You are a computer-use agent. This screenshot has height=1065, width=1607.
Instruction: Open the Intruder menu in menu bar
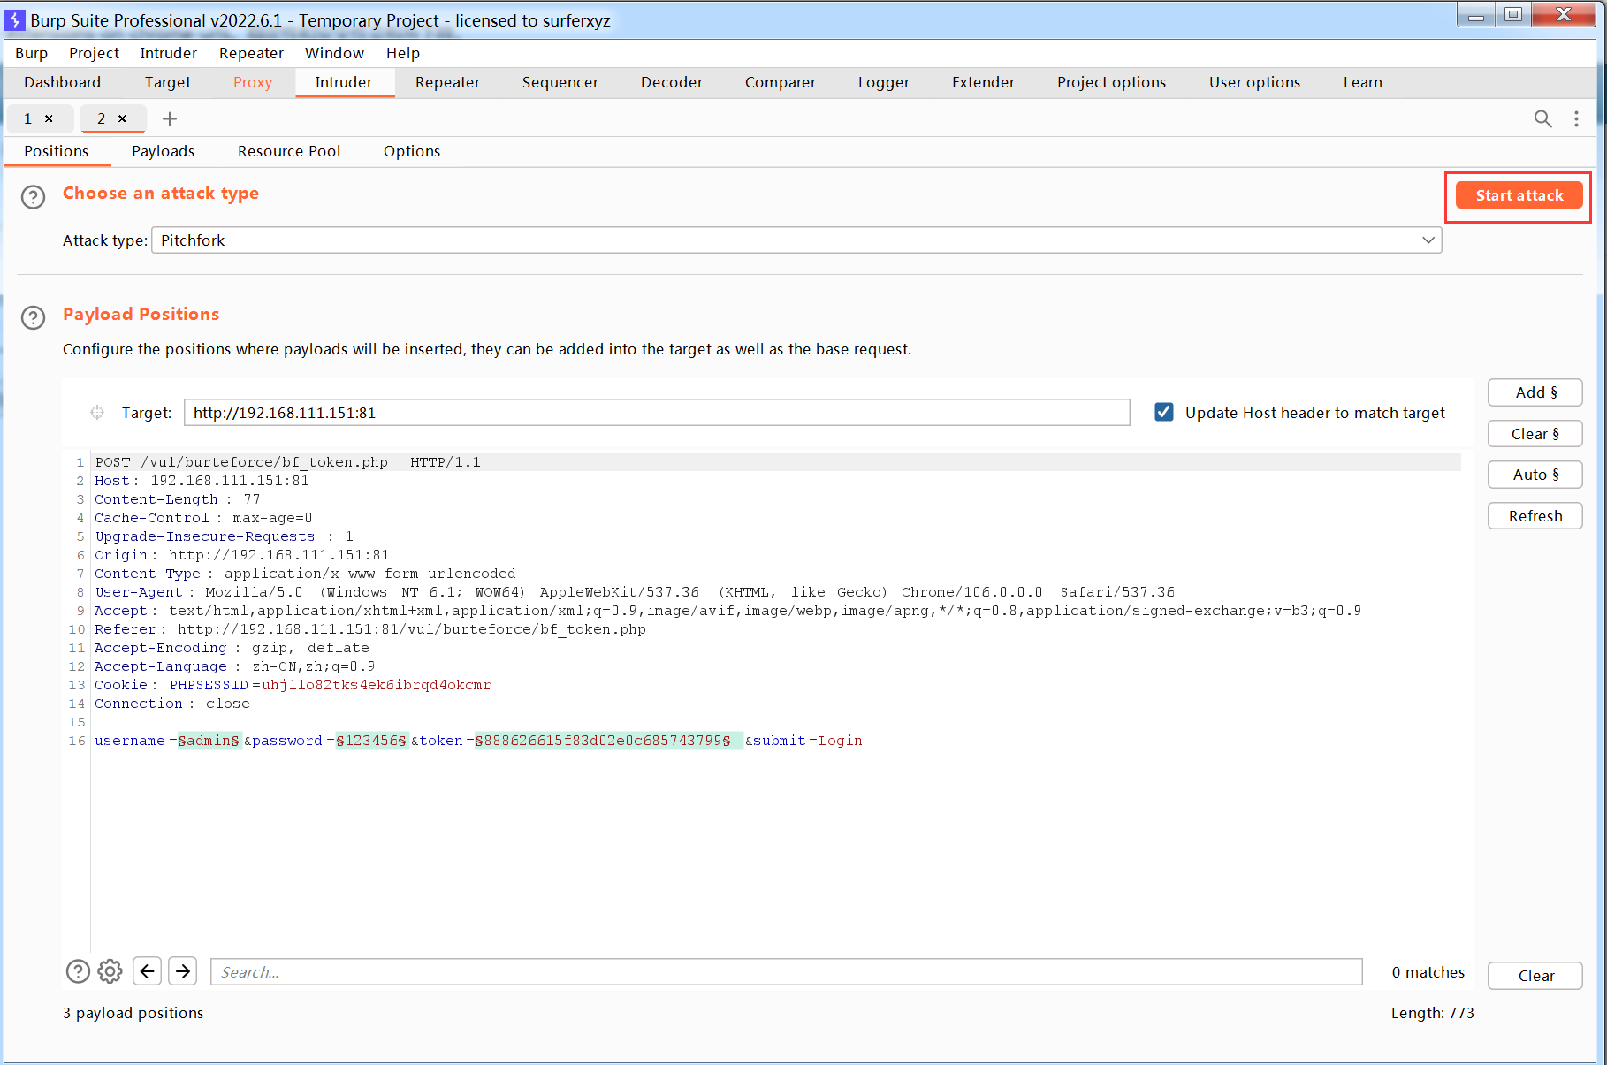[168, 53]
